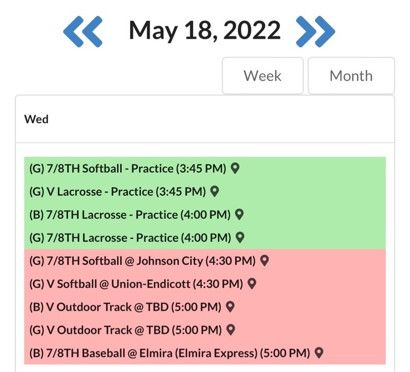This screenshot has height=372, width=410.
Task: Select Girls V Lacrosse Practice 3:45 PM event
Action: tap(118, 191)
